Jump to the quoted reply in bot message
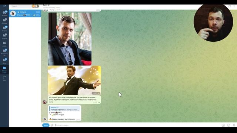Screen dimensions: 237x133 point(64,109)
